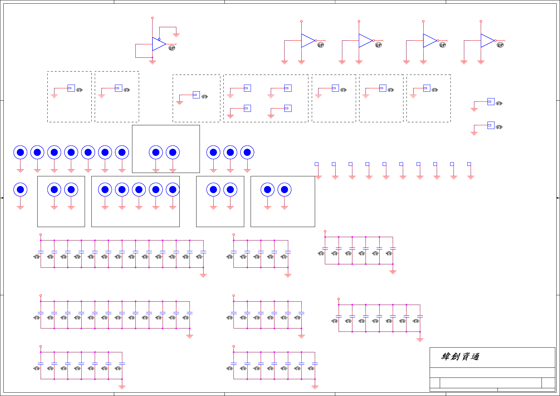This screenshot has height=396, width=560.
Task: Select the lone test point outside the boxes, second row
Action: [x=20, y=190]
